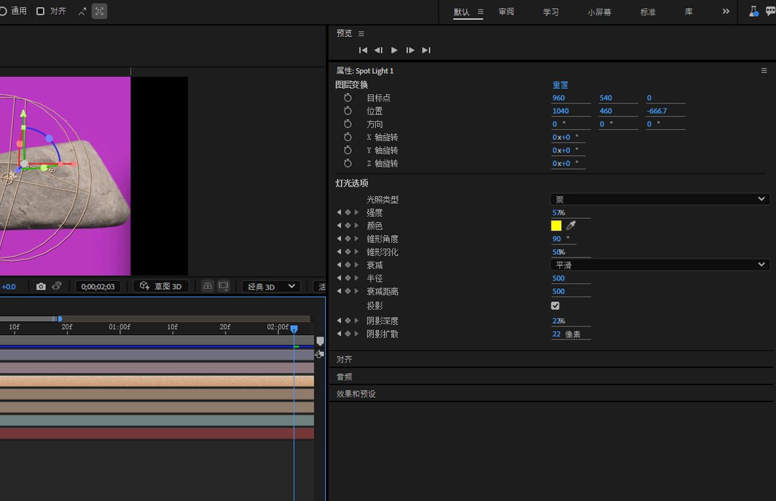The width and height of the screenshot is (776, 501).
Task: Open the 光照类型 dropdown
Action: click(x=660, y=199)
